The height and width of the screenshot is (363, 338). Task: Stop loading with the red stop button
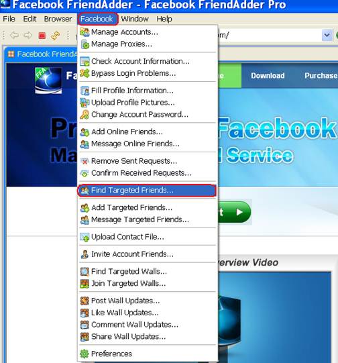[42, 36]
